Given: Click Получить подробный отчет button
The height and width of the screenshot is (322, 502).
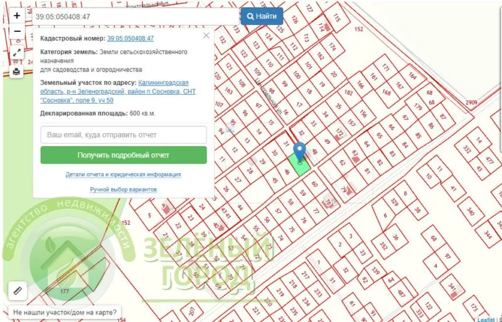Looking at the screenshot, I should pyautogui.click(x=124, y=155).
